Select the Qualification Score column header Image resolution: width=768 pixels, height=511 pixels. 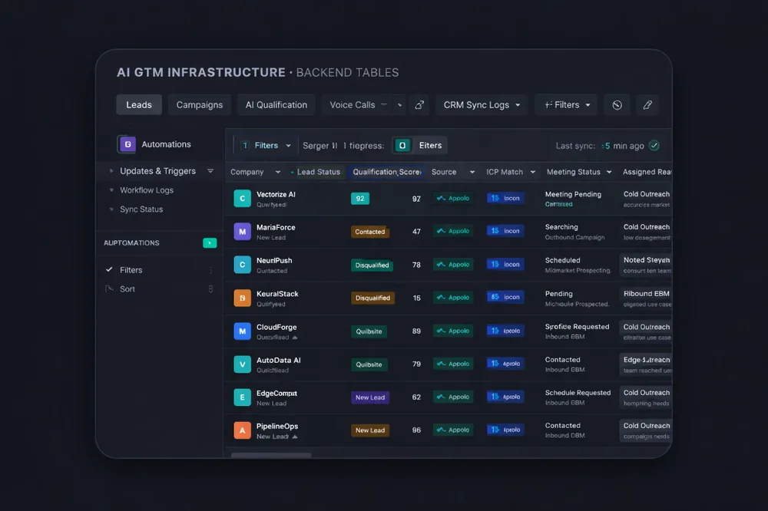(x=386, y=172)
